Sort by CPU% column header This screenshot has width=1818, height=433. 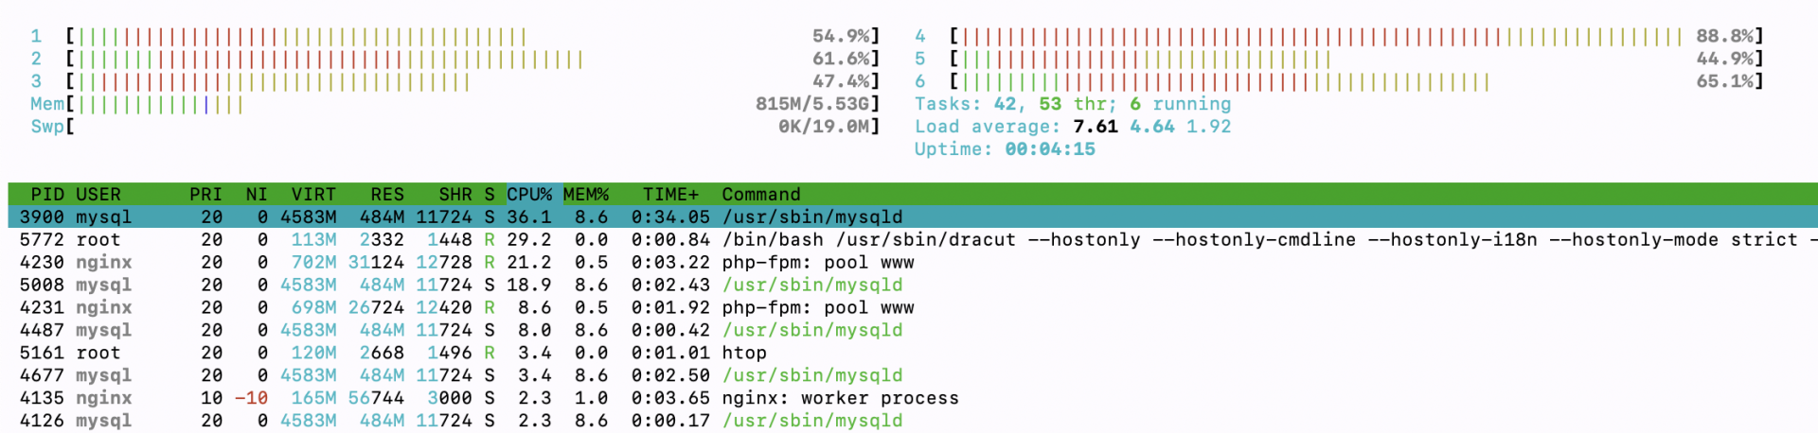(x=529, y=194)
